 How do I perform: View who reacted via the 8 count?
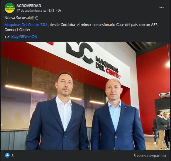pyautogui.click(x=12, y=156)
